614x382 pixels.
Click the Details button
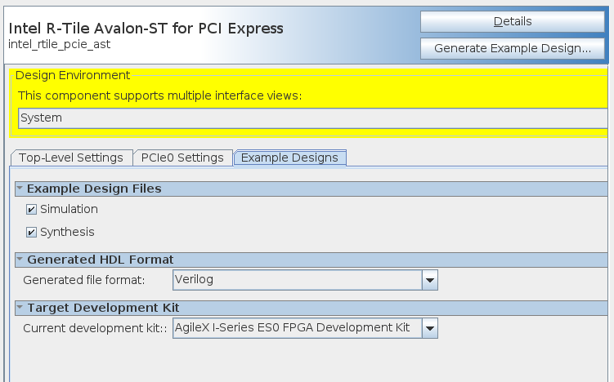[x=513, y=21]
